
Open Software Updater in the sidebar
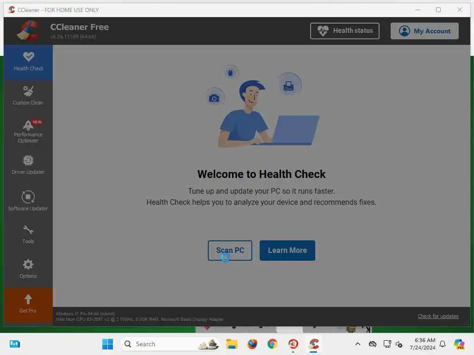pyautogui.click(x=28, y=201)
